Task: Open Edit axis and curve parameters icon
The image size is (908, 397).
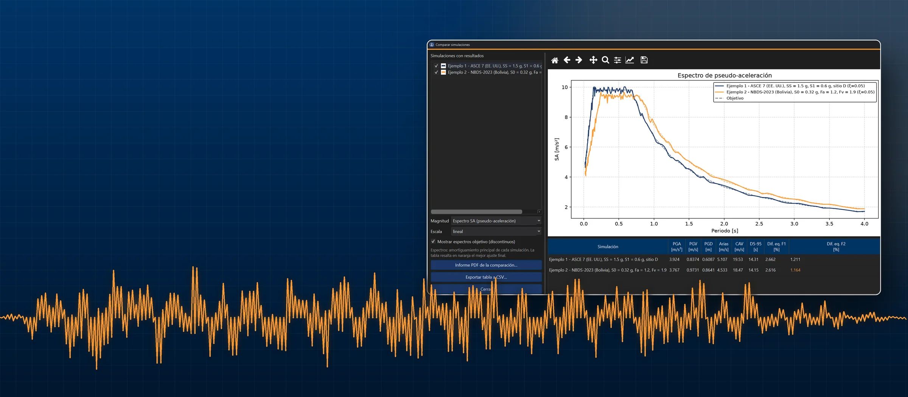Action: [630, 60]
